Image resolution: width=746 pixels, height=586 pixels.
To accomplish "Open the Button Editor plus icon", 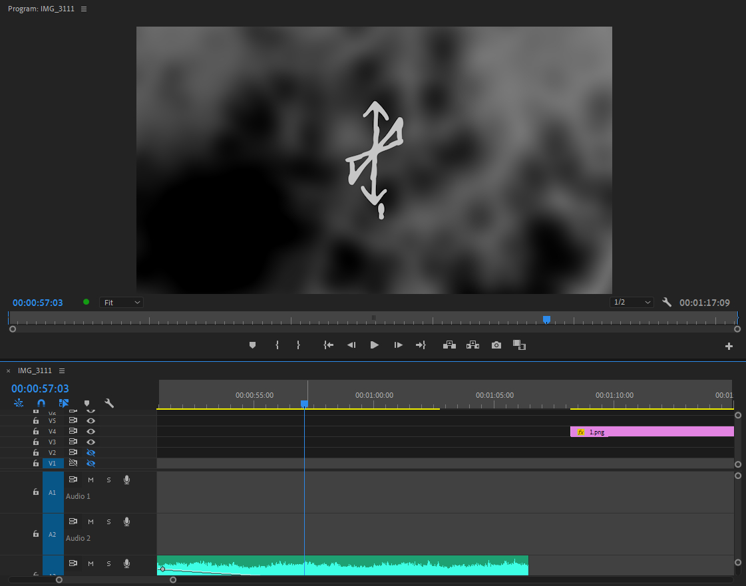I will point(729,346).
